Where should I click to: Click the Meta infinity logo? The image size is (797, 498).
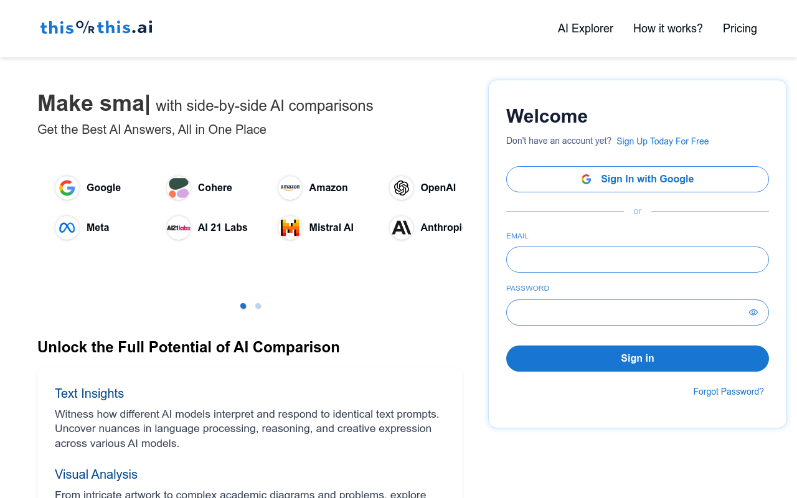(67, 228)
